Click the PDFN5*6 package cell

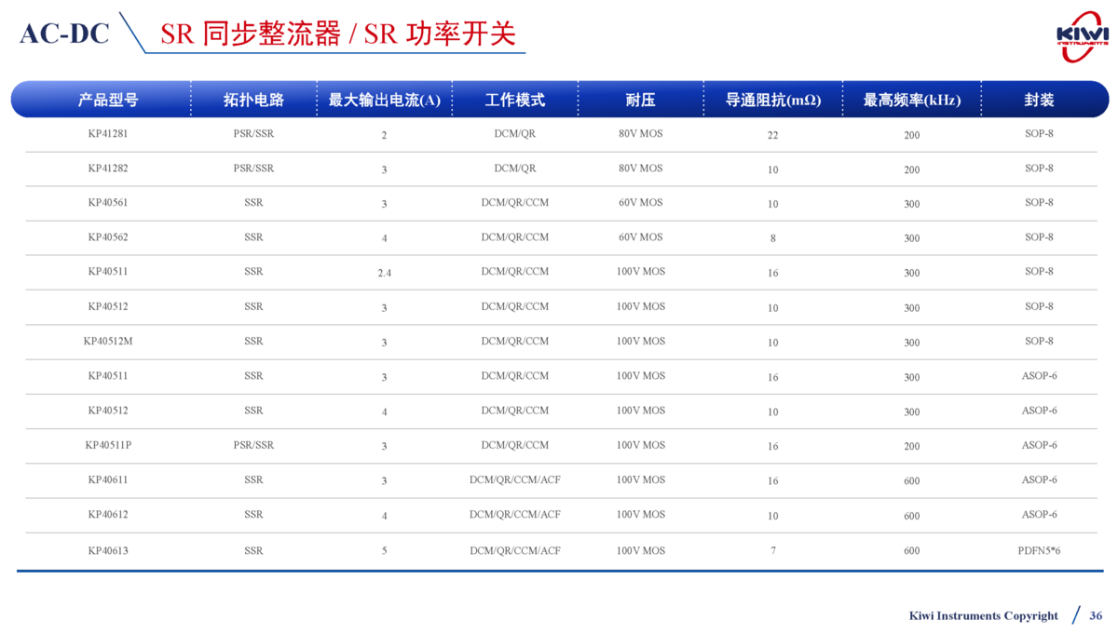coord(1039,550)
